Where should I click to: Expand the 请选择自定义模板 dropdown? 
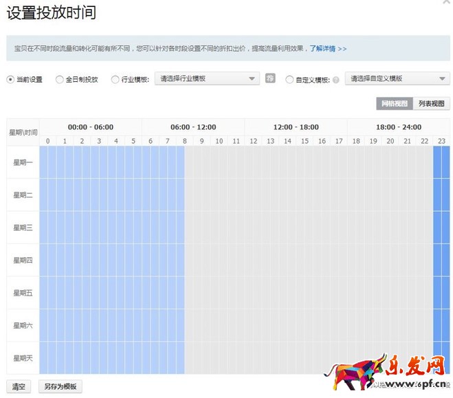click(x=397, y=79)
